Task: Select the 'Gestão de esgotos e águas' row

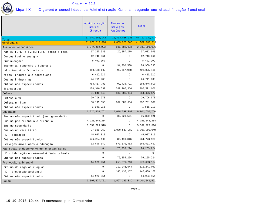Action: click(x=24, y=167)
